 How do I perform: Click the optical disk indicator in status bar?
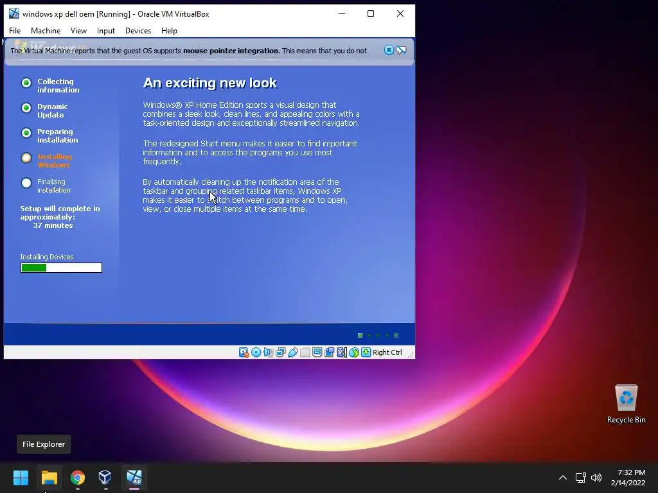pos(256,352)
